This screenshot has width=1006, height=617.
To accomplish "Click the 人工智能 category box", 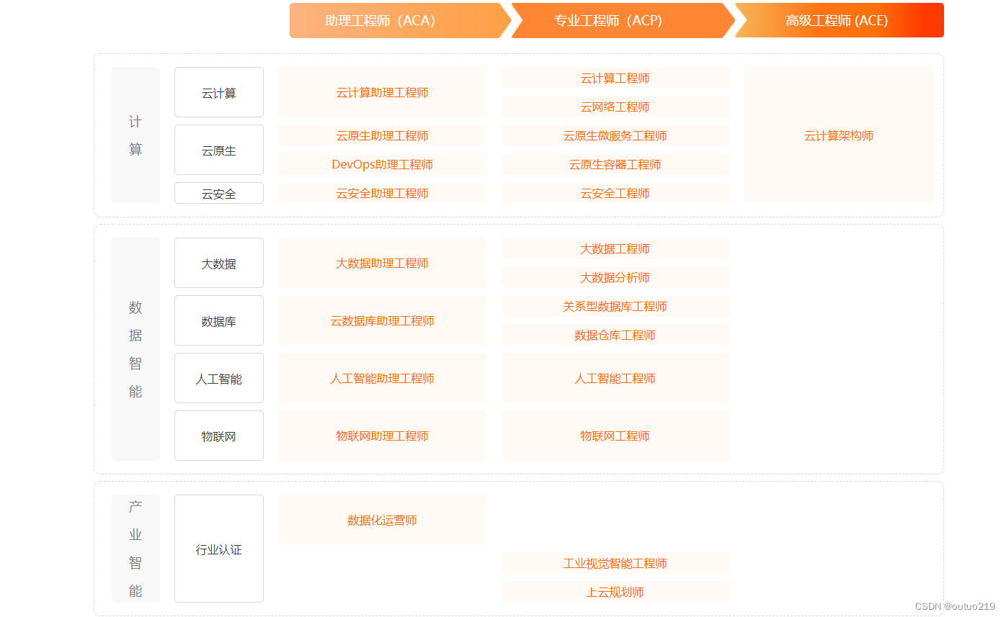I will point(219,378).
